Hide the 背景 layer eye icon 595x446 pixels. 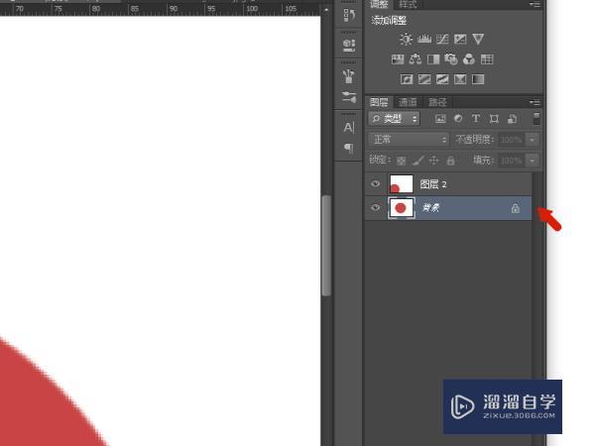375,208
